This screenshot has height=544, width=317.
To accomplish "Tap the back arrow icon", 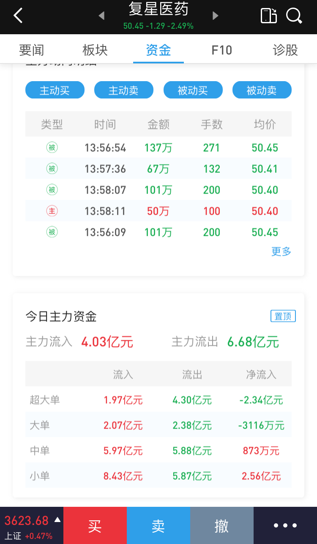I will coord(18,16).
